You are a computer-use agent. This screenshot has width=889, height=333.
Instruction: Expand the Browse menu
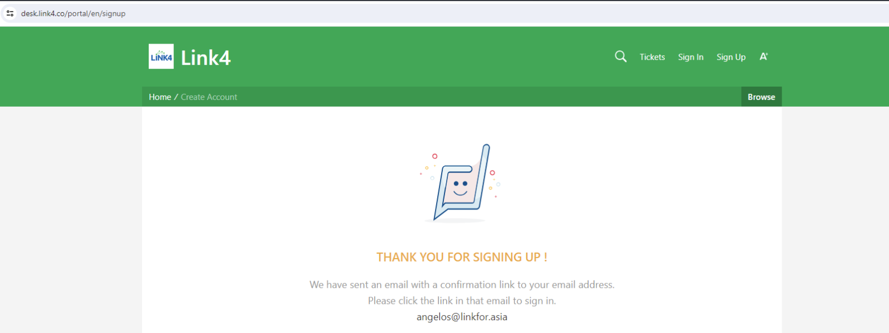pyautogui.click(x=761, y=97)
